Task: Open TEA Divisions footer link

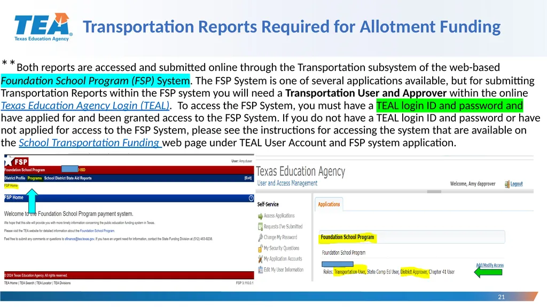Action: coord(62,283)
